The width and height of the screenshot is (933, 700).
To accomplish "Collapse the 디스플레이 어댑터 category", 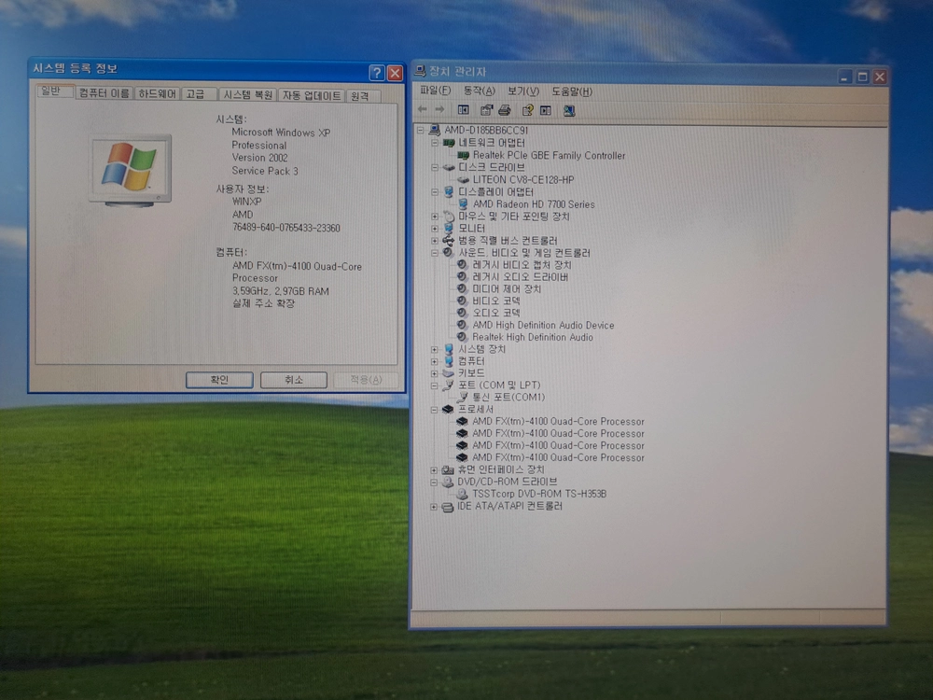I will (x=435, y=191).
